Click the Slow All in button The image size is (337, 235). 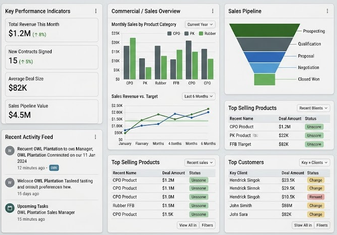point(303,225)
